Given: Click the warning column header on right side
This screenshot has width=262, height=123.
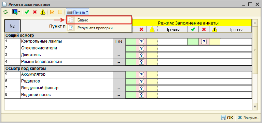Looking at the screenshot, I should coord(215,30).
